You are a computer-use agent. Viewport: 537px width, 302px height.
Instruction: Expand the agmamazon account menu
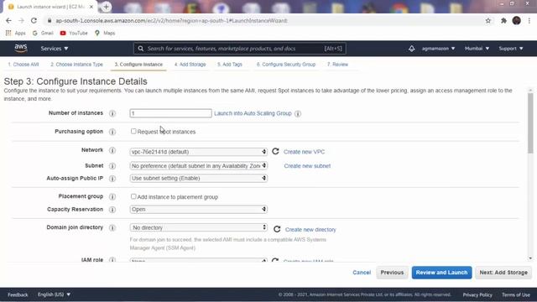coord(438,49)
